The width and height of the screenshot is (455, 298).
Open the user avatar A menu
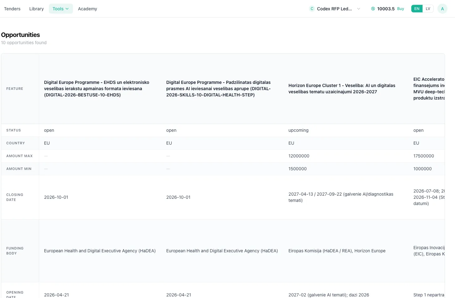pos(442,9)
